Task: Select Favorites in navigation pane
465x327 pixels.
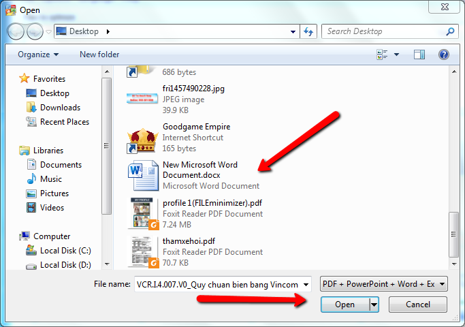Action: click(x=49, y=79)
